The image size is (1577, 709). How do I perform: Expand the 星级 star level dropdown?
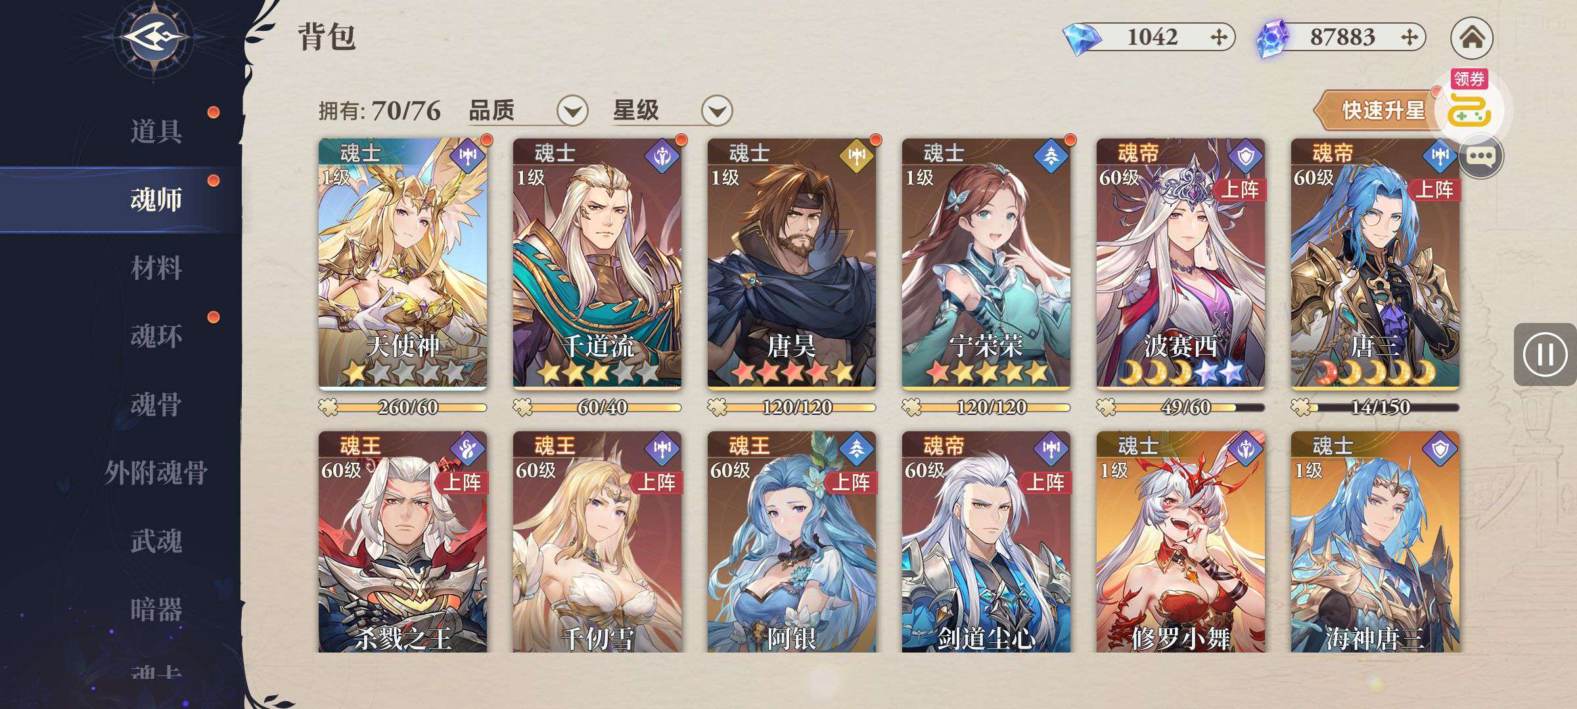717,111
